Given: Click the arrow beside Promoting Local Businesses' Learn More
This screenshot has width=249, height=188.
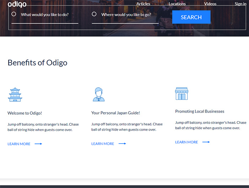Looking at the screenshot, I should tap(206, 142).
